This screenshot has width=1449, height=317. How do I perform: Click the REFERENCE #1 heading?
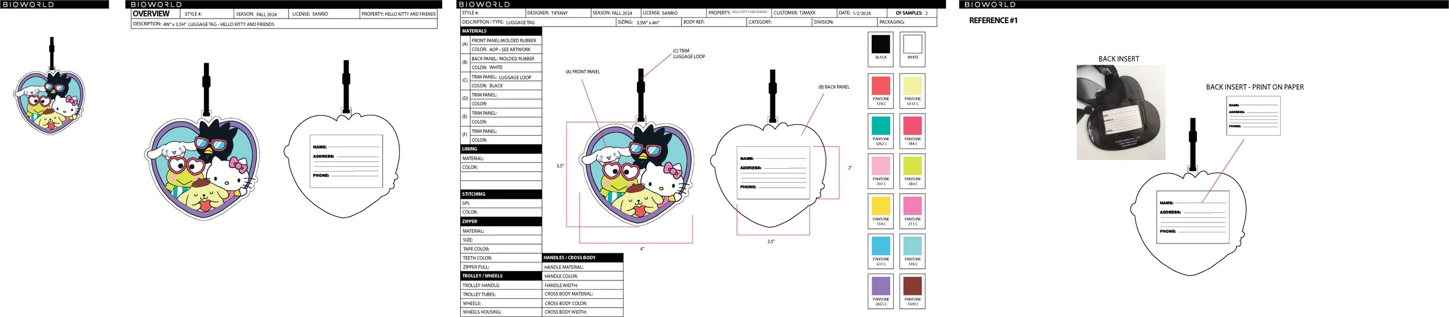tap(993, 20)
